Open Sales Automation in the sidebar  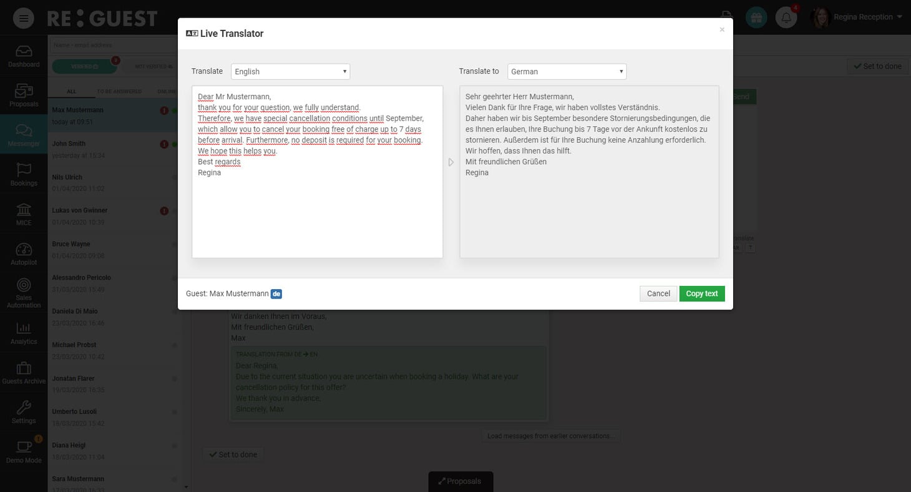(x=24, y=293)
